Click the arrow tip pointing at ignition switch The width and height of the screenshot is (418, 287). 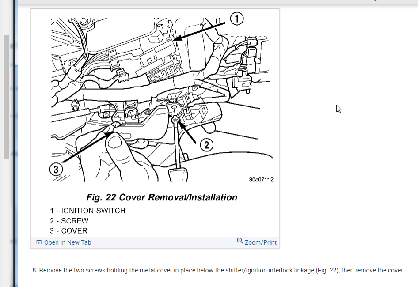(175, 40)
